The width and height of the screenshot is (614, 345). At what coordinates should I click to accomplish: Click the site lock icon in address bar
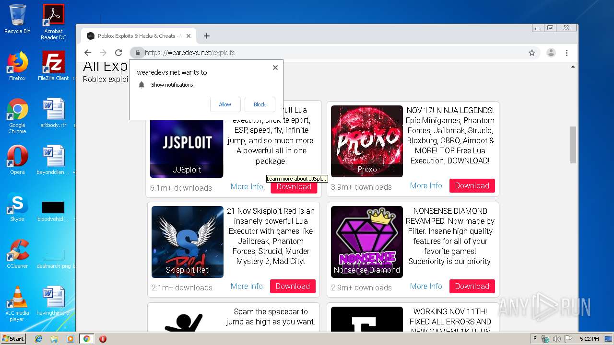coord(137,53)
